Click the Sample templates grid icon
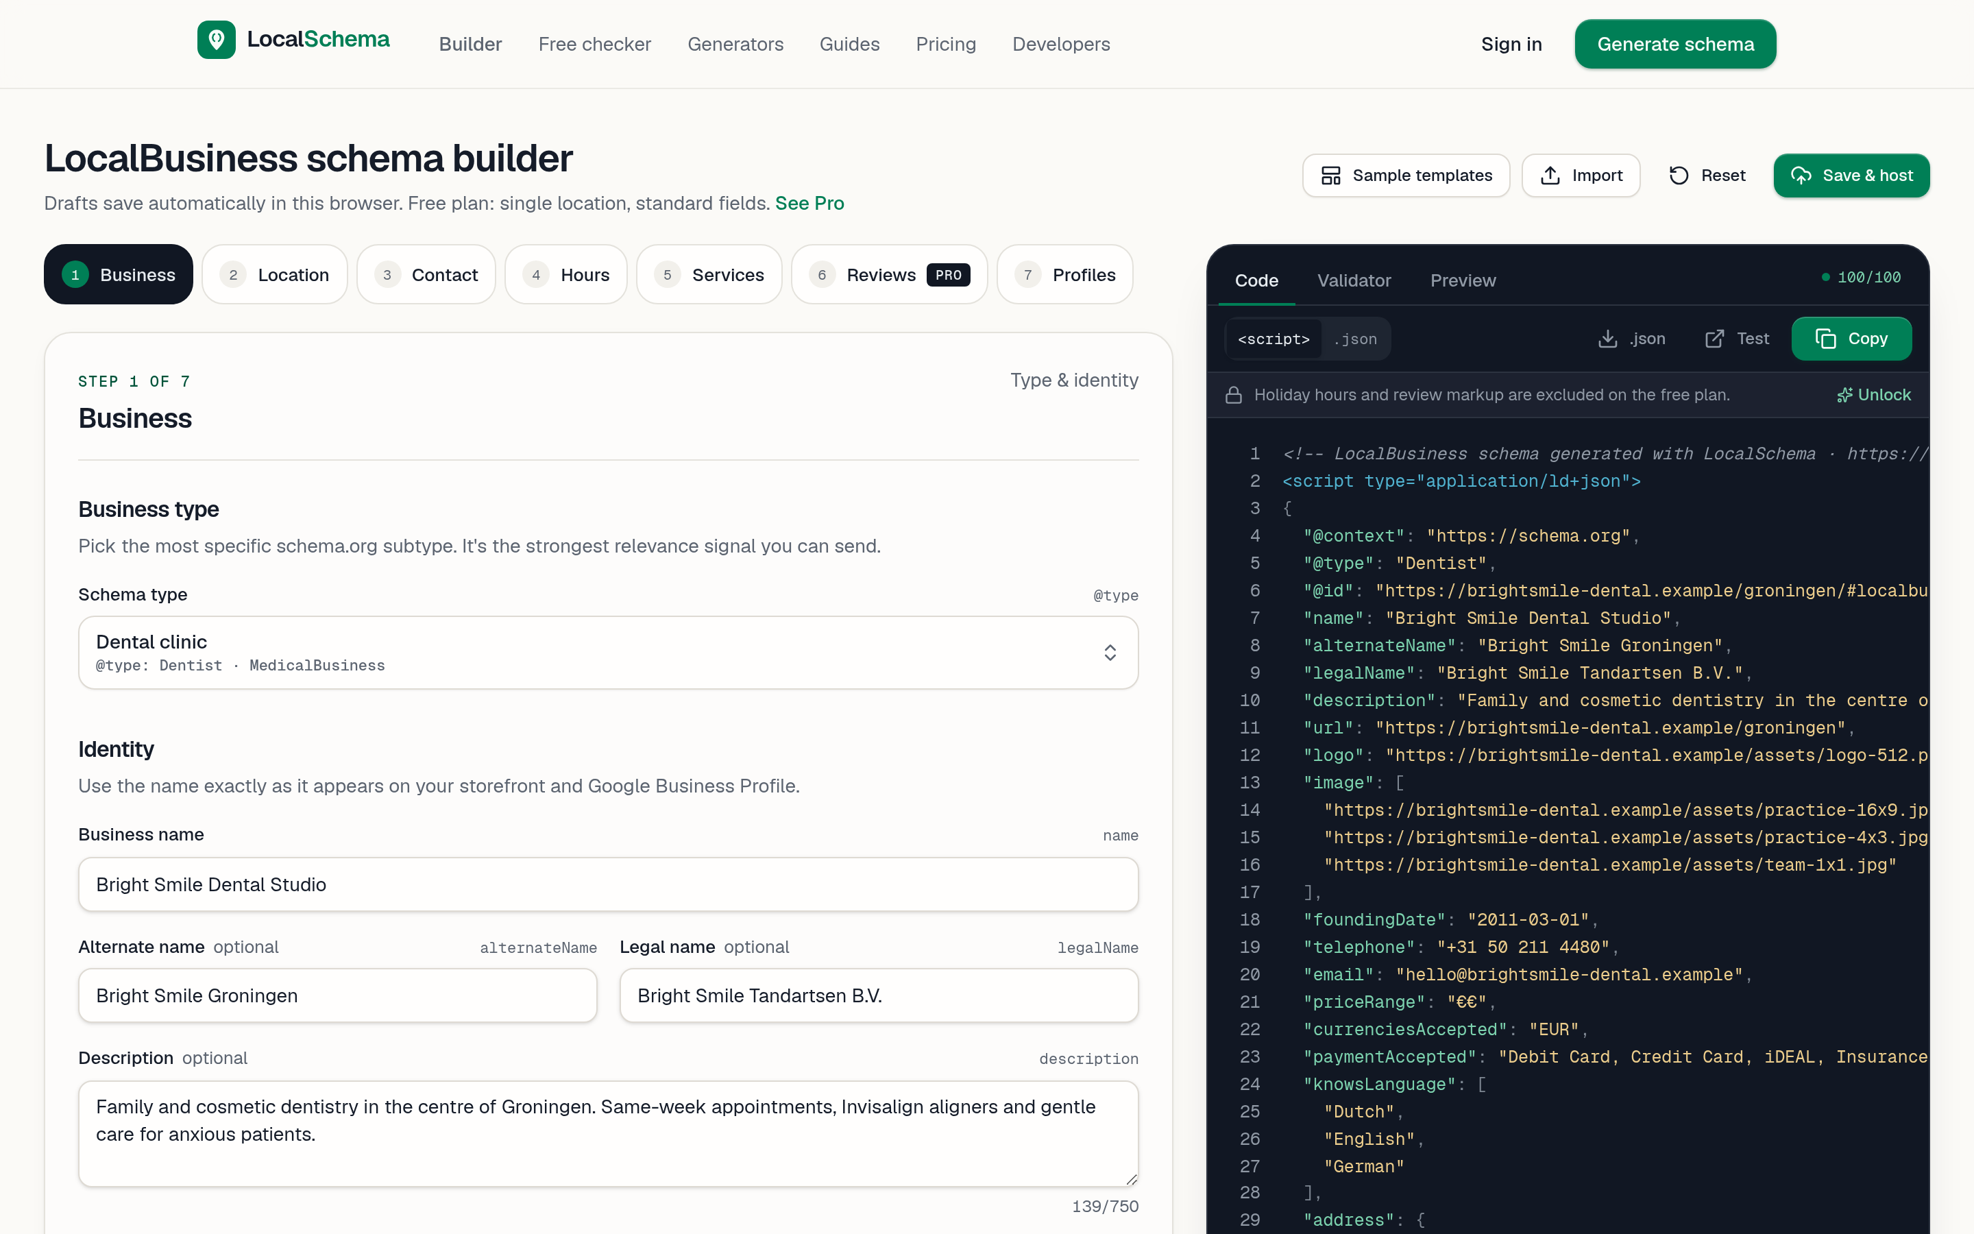Image resolution: width=1974 pixels, height=1234 pixels. coord(1330,176)
